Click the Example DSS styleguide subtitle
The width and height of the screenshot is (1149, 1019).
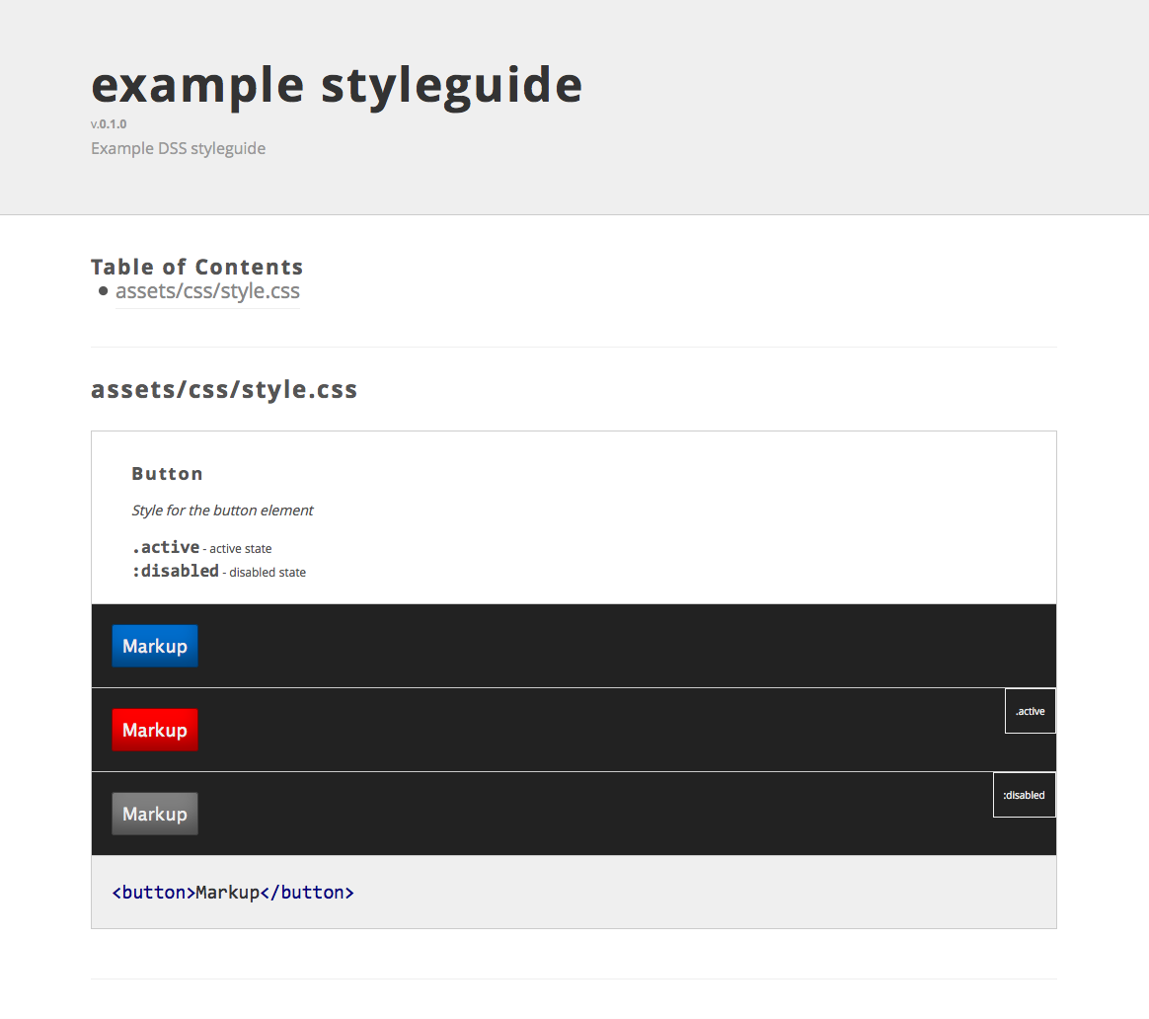click(x=178, y=148)
